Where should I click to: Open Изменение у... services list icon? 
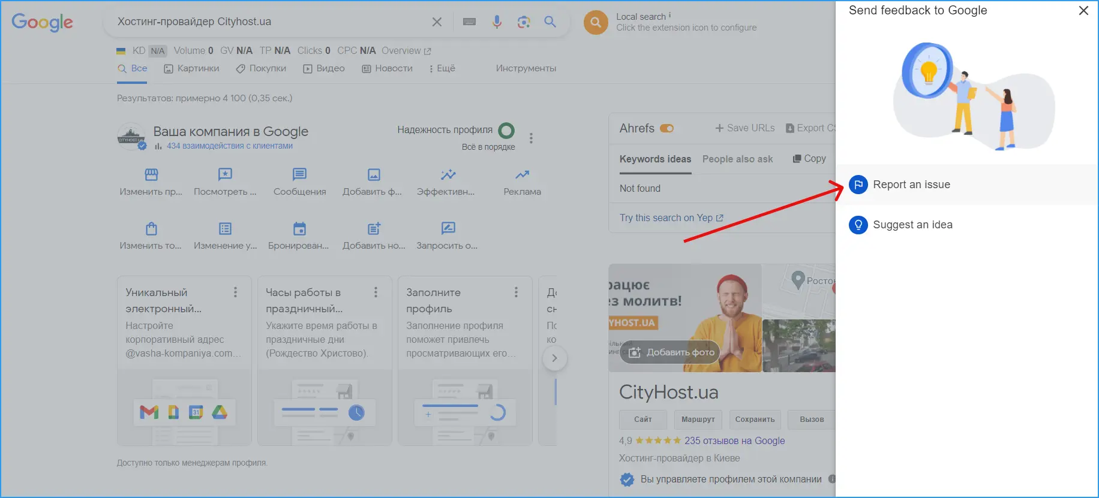[x=225, y=228]
